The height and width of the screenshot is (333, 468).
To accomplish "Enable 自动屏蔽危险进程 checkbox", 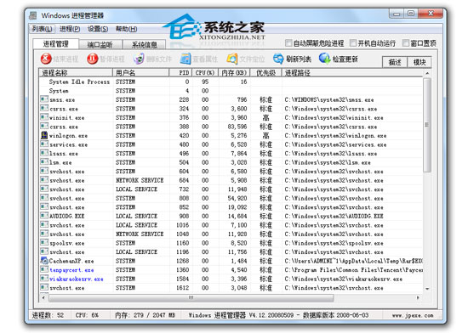I will 288,43.
